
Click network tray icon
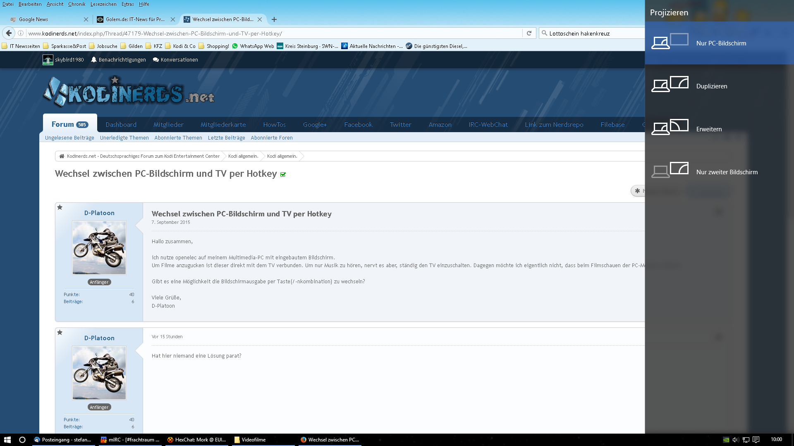746,440
